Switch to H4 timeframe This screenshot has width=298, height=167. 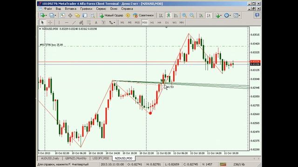coord(159,23)
